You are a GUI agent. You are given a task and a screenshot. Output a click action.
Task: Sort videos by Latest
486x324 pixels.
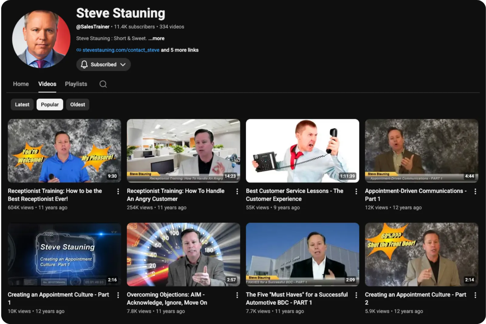click(22, 104)
